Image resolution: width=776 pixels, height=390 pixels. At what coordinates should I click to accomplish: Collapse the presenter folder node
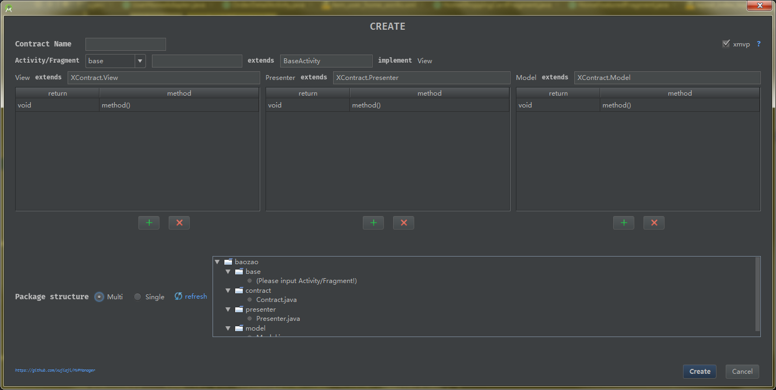[228, 309]
